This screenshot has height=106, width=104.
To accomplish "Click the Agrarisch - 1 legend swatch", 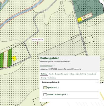I will pos(45,88).
